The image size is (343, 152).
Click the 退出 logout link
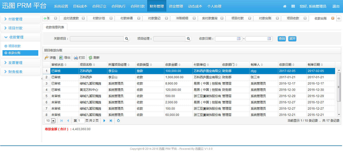tap(336, 6)
